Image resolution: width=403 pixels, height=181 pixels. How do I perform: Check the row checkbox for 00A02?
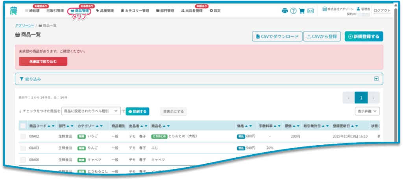[x=23, y=137]
